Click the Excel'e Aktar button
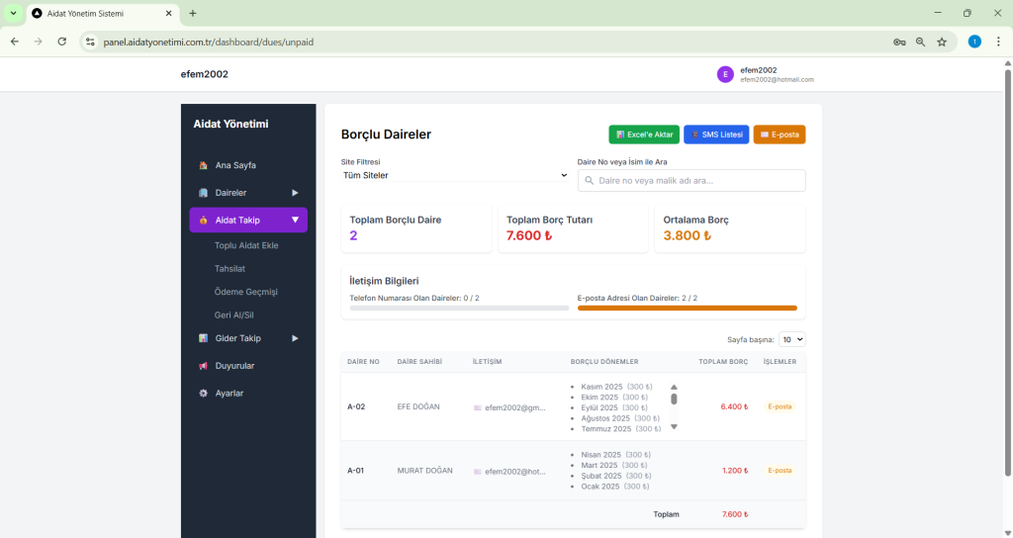This screenshot has width=1013, height=538. click(644, 134)
